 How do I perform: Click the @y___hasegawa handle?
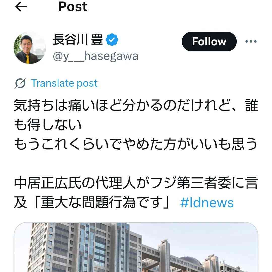click(x=96, y=56)
